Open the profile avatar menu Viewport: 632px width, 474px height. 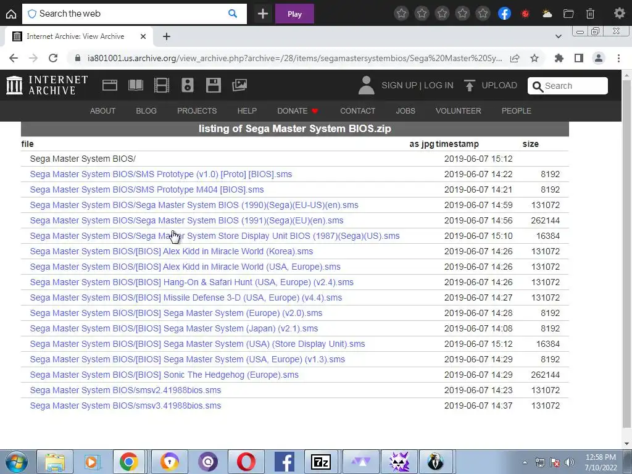pos(599,58)
